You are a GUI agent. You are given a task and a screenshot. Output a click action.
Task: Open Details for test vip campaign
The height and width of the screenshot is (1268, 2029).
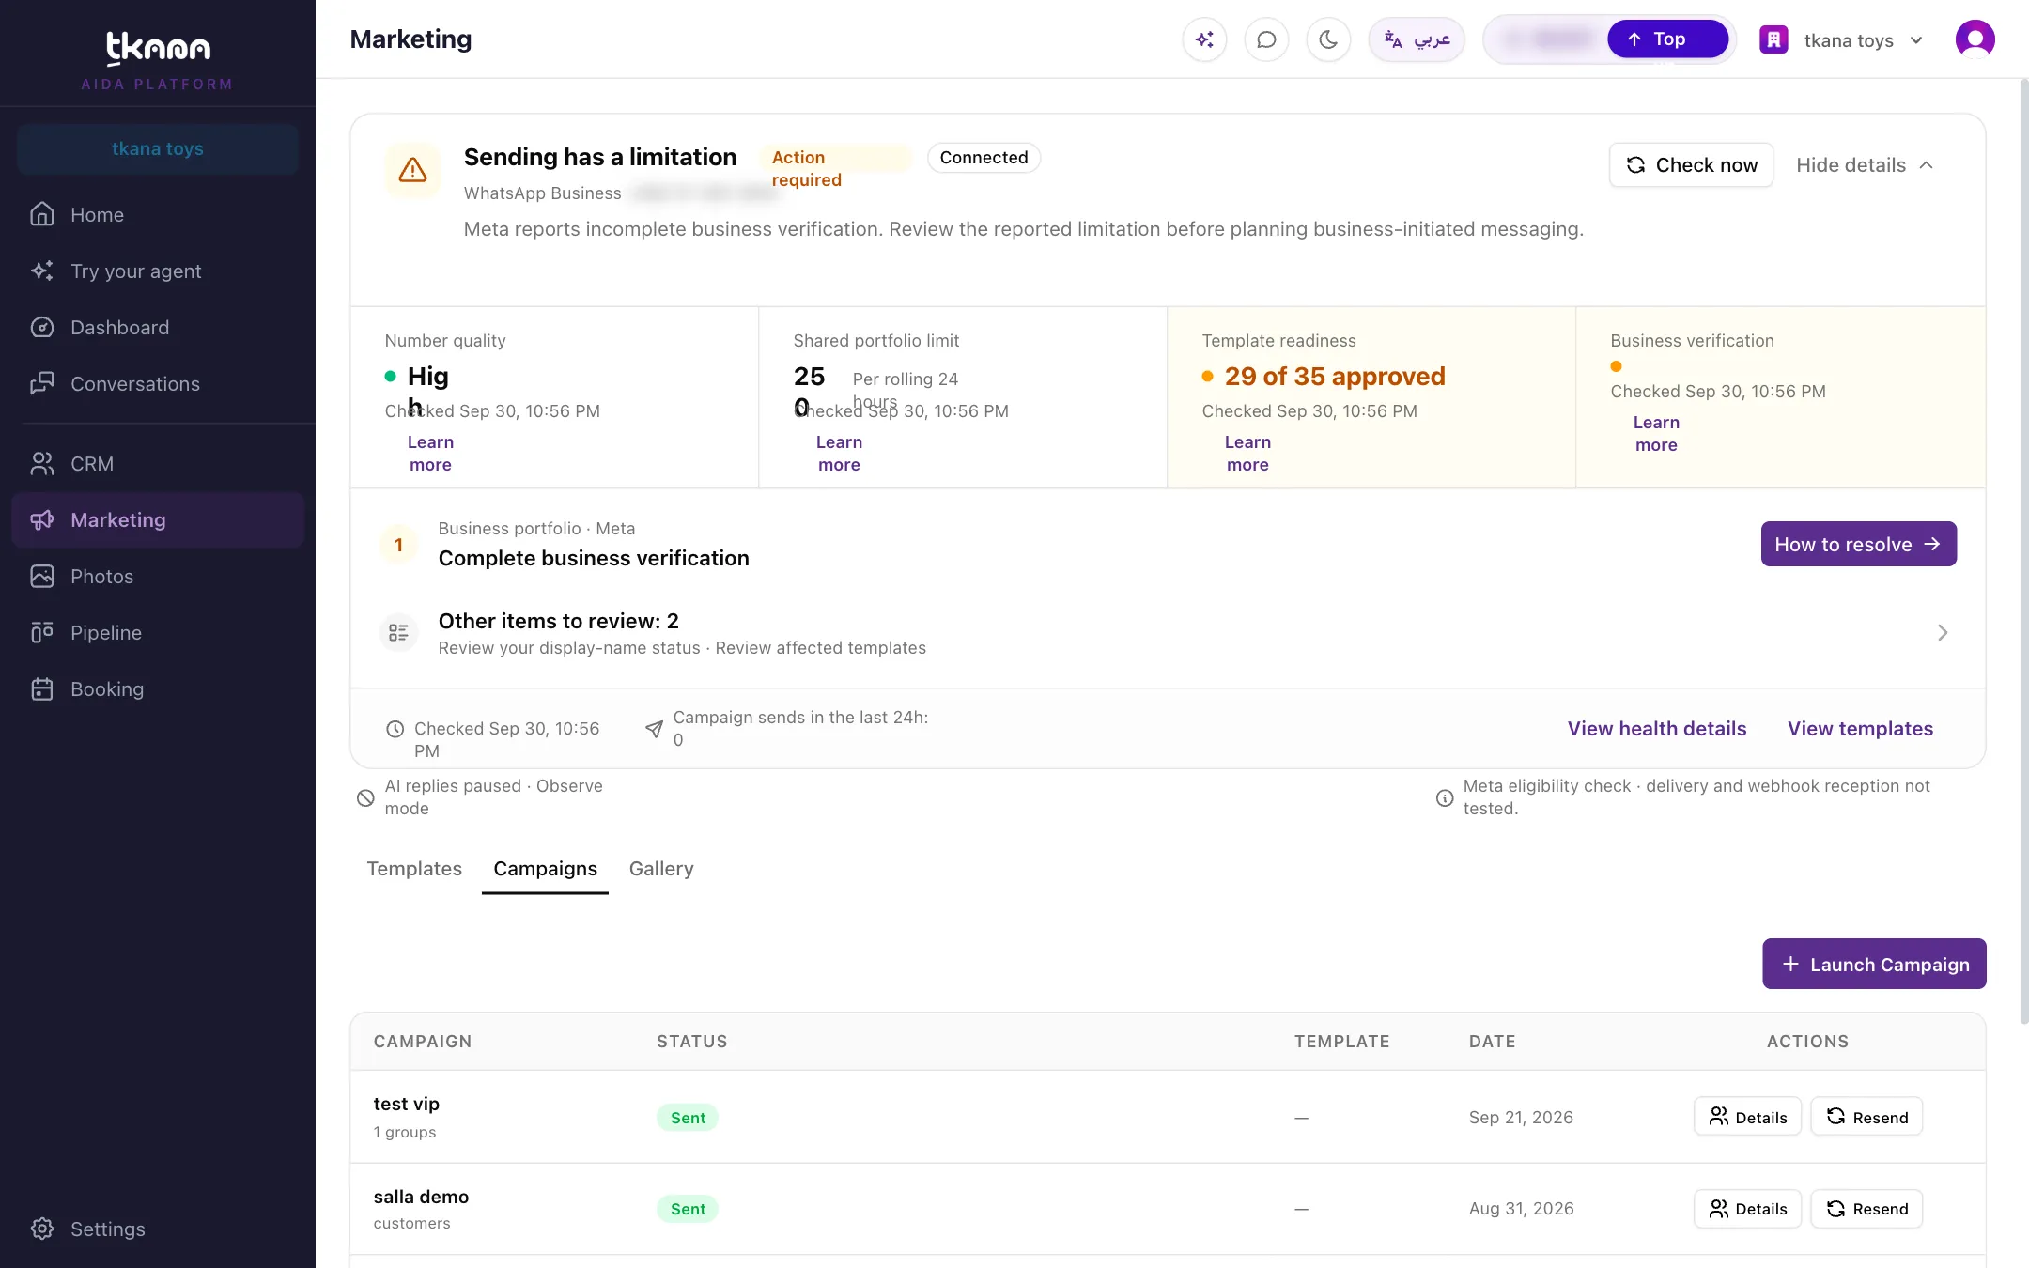(1747, 1117)
